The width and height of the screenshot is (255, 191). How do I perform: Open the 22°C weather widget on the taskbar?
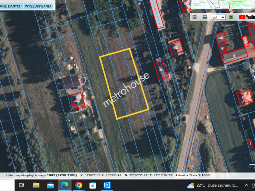tap(213, 185)
